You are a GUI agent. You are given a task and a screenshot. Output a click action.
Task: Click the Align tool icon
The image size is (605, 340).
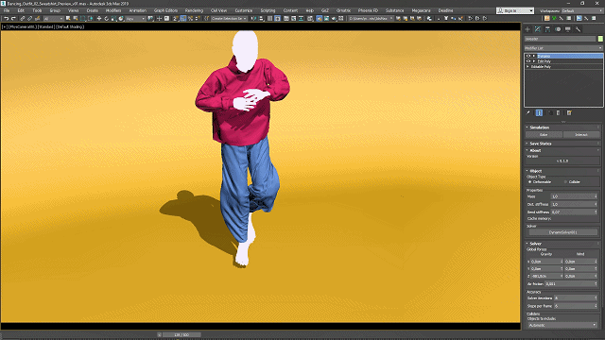(261, 19)
